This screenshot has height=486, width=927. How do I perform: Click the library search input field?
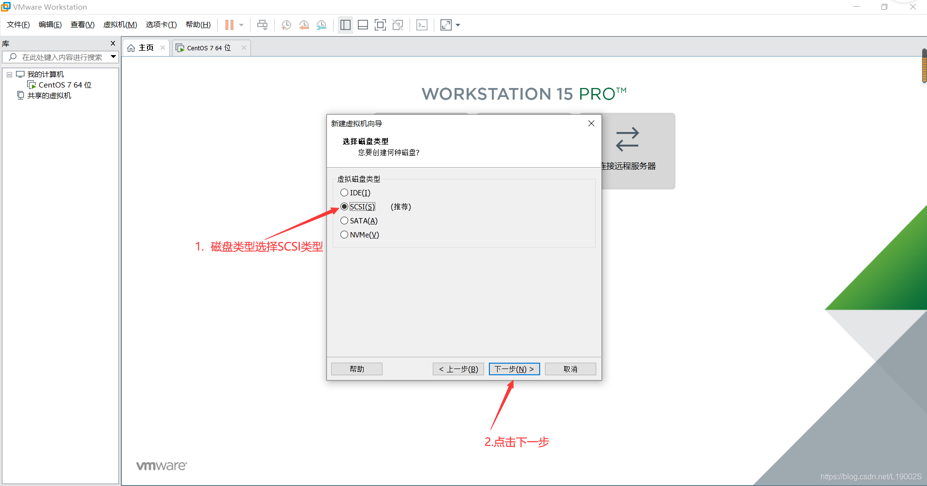click(x=60, y=57)
